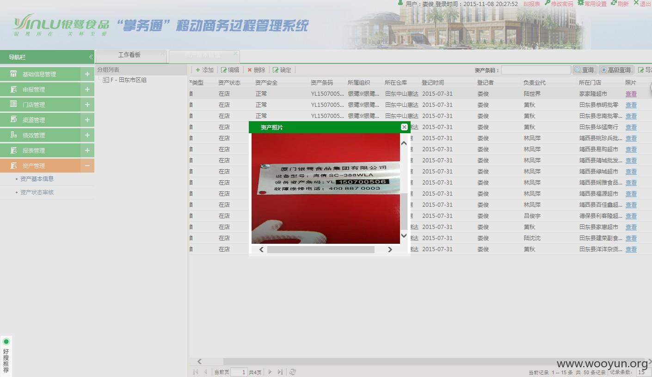Collapse 资产管理 with its minus icon
This screenshot has height=377, width=652.
pos(87,166)
